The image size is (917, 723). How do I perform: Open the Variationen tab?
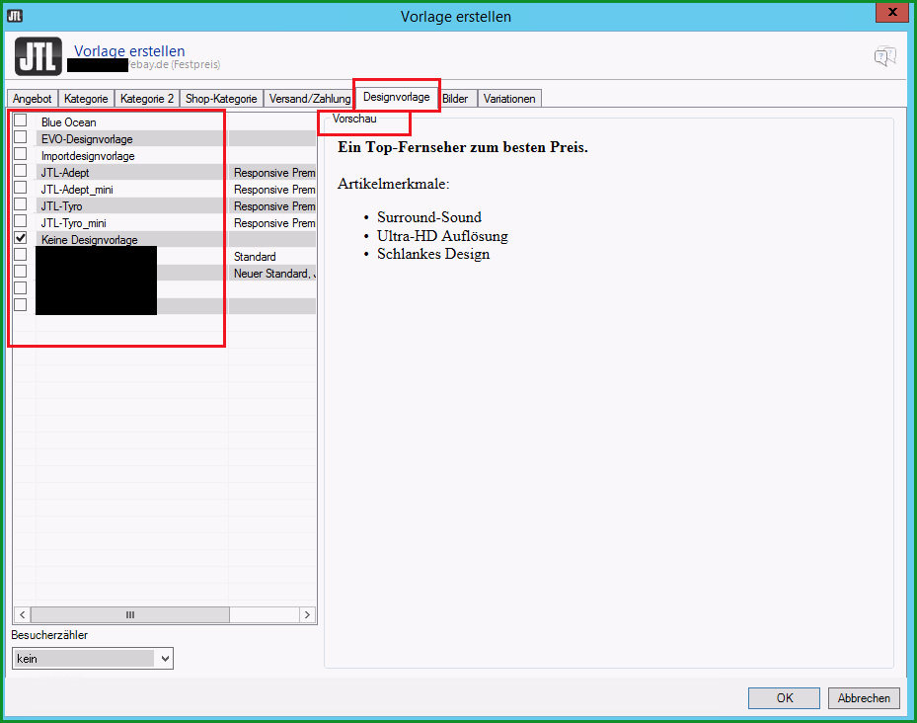pos(509,99)
